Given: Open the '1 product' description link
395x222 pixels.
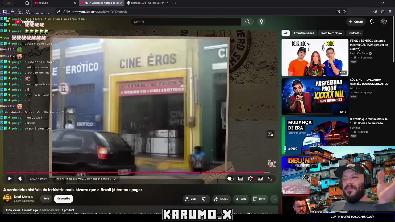Looking at the screenshot, I should (x=68, y=210).
